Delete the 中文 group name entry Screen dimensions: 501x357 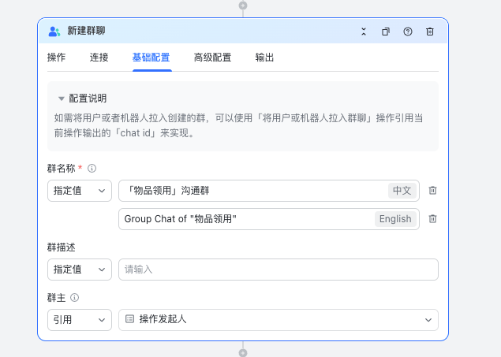click(x=432, y=191)
